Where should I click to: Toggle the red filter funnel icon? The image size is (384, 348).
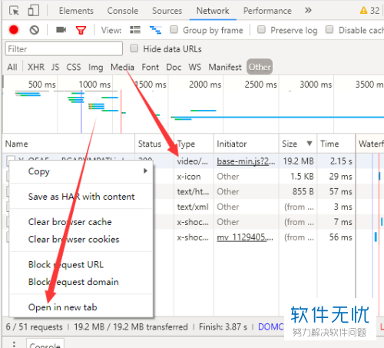point(81,30)
